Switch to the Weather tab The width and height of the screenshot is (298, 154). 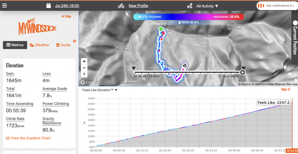click(x=39, y=45)
